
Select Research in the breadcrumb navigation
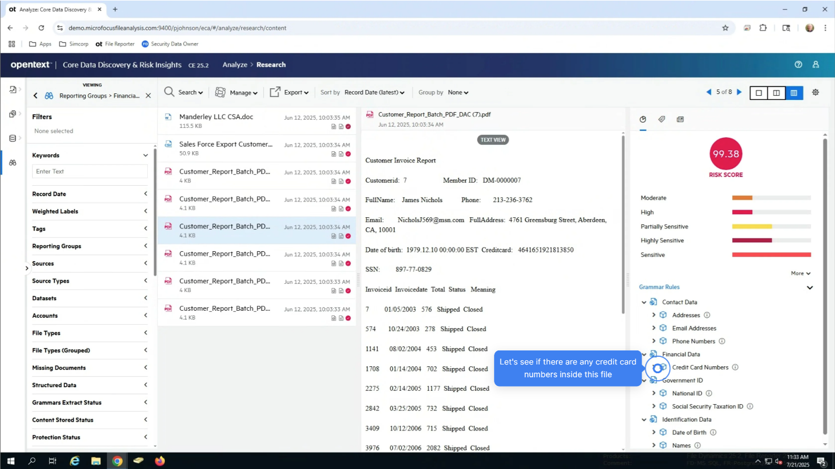pos(271,65)
